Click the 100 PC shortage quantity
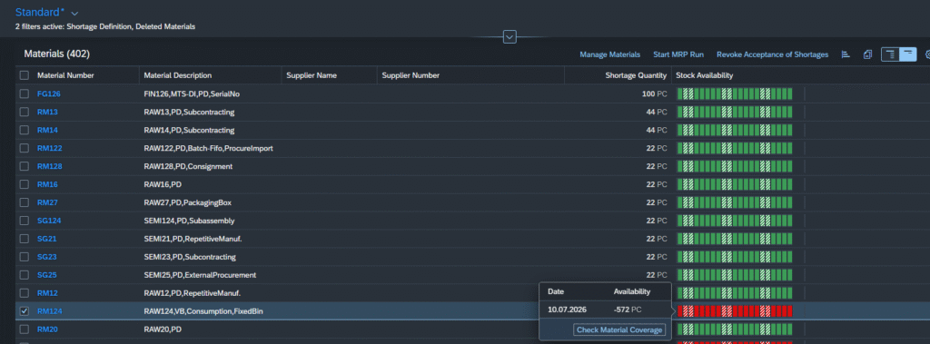 pos(654,93)
